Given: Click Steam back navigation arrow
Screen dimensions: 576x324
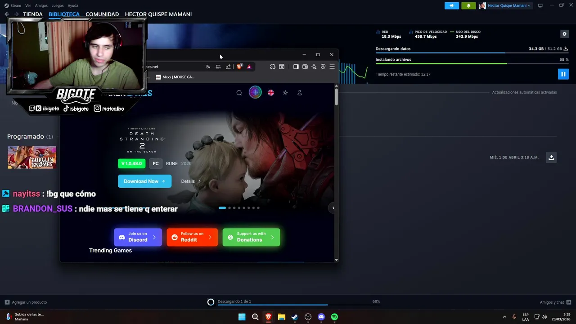Looking at the screenshot, I should coord(7,14).
